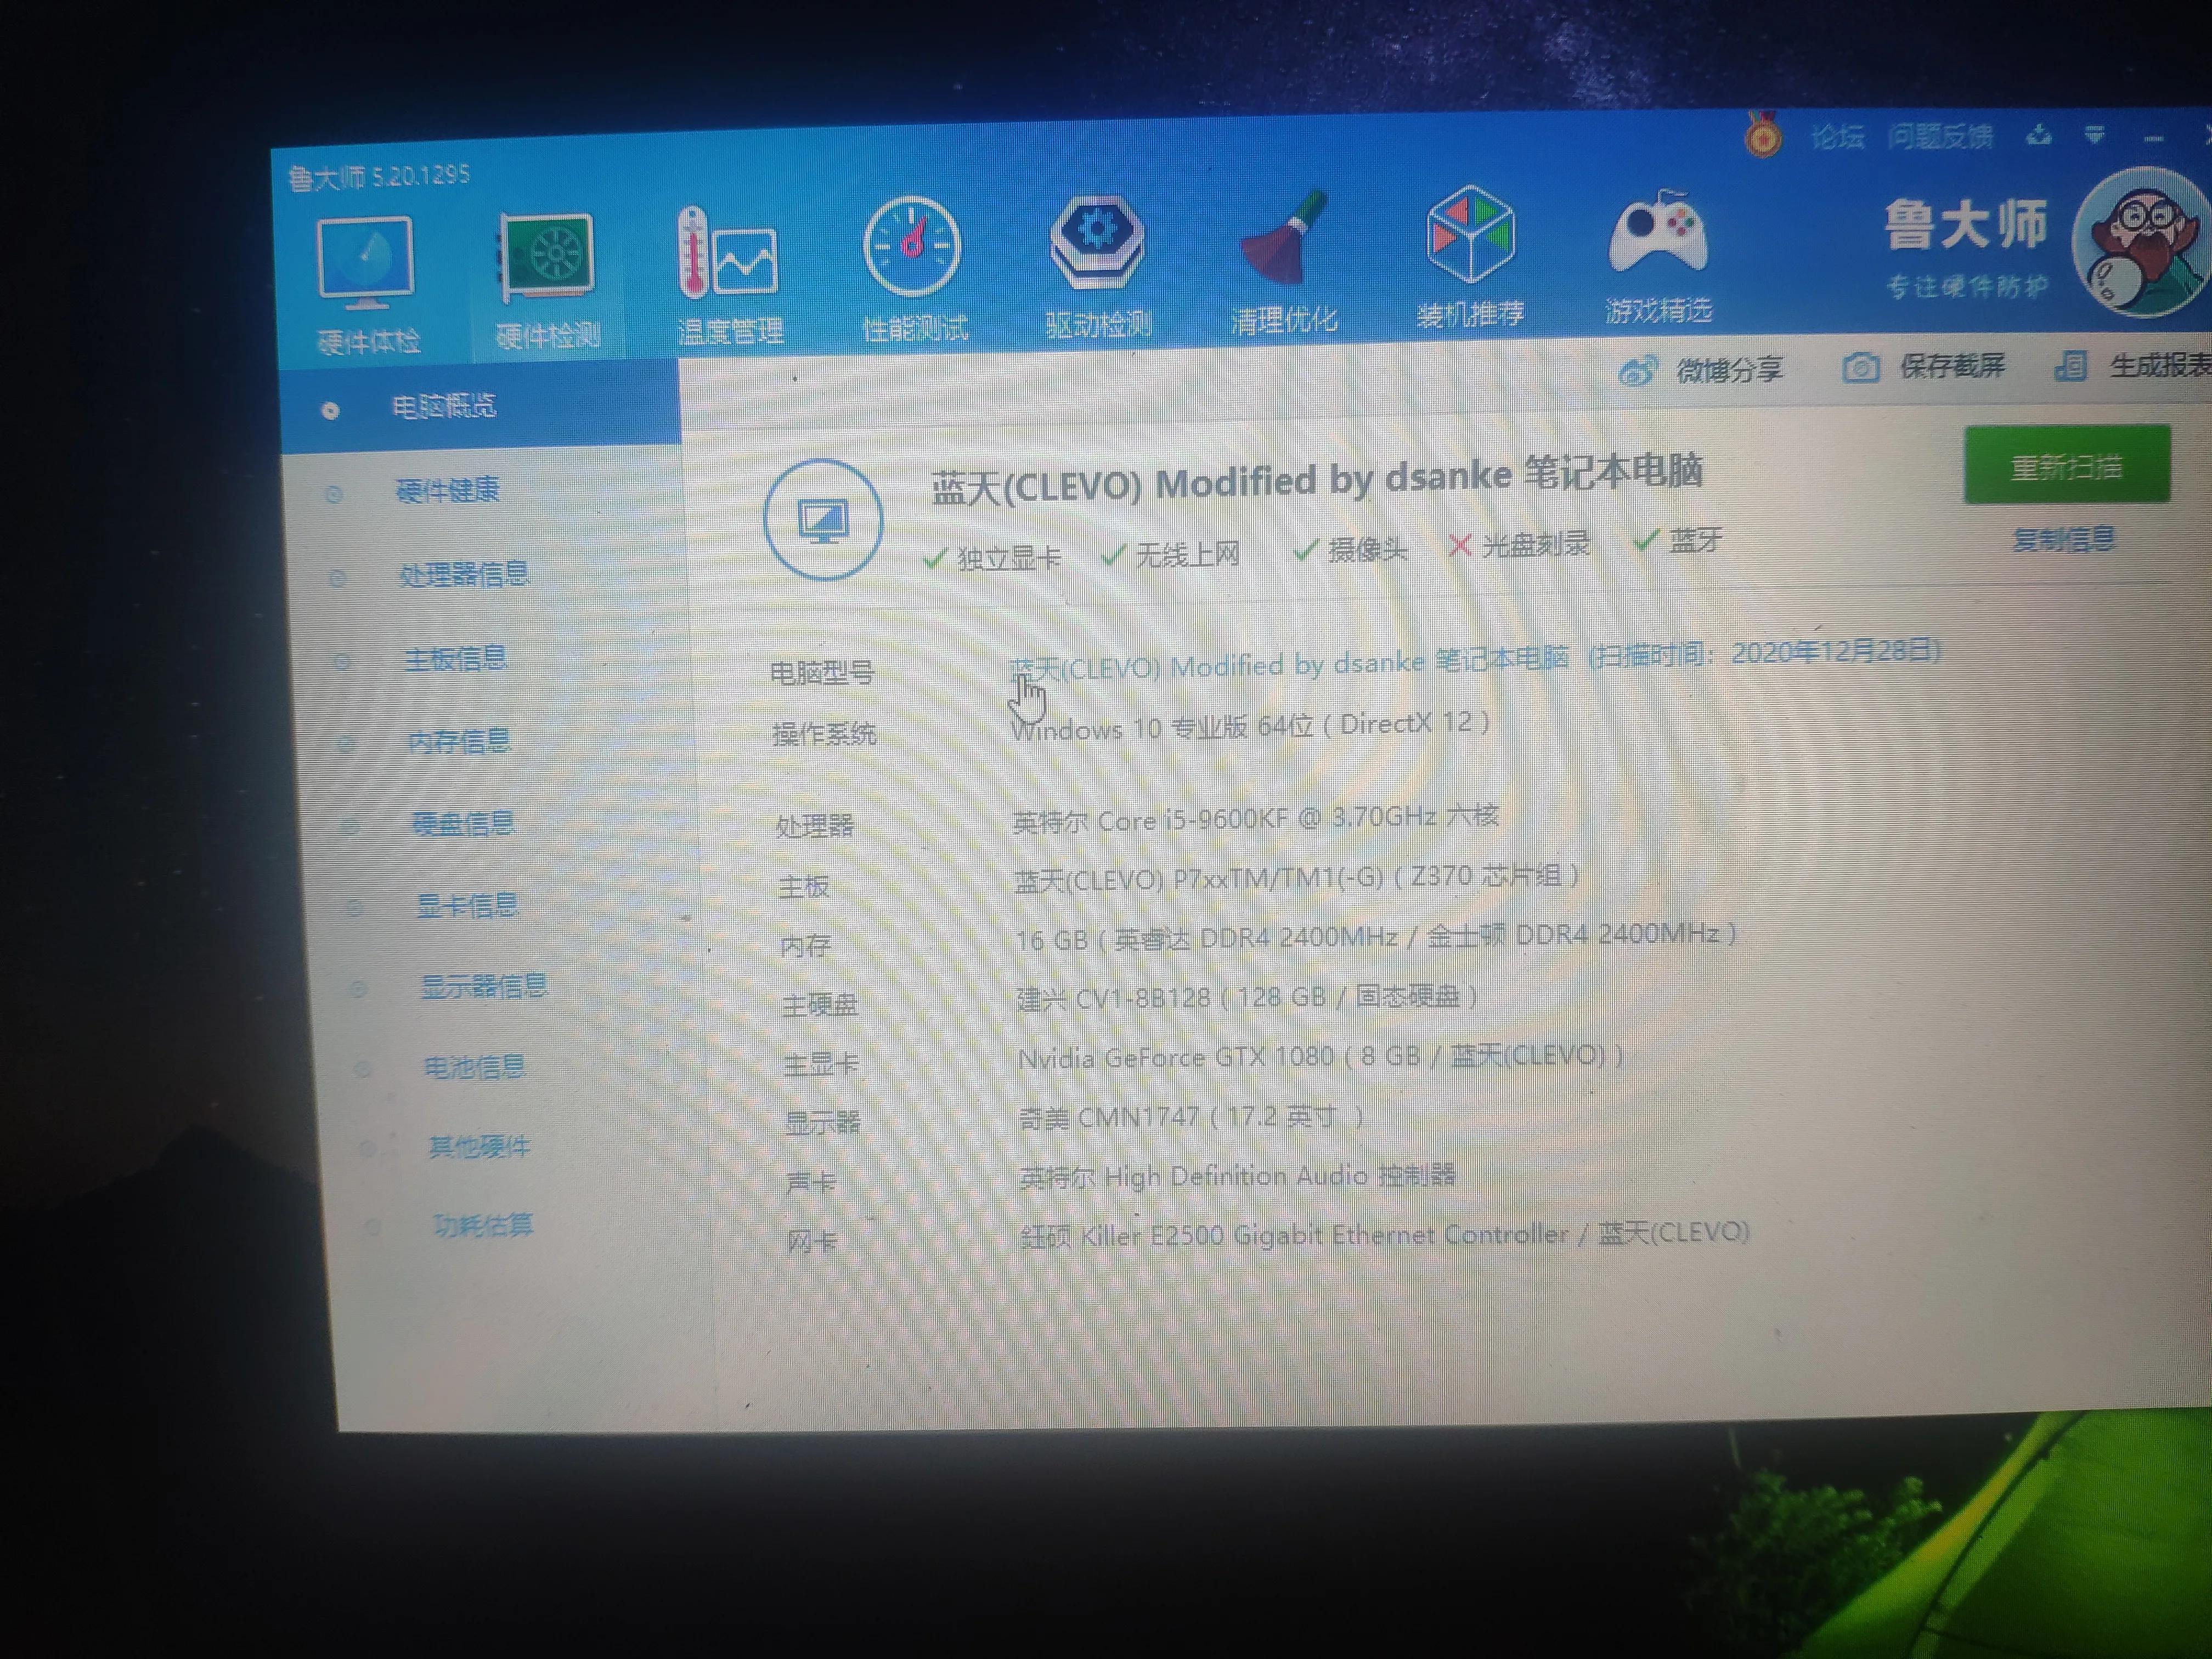
Task: Click the High Definition Audio text
Action: point(1237,1176)
